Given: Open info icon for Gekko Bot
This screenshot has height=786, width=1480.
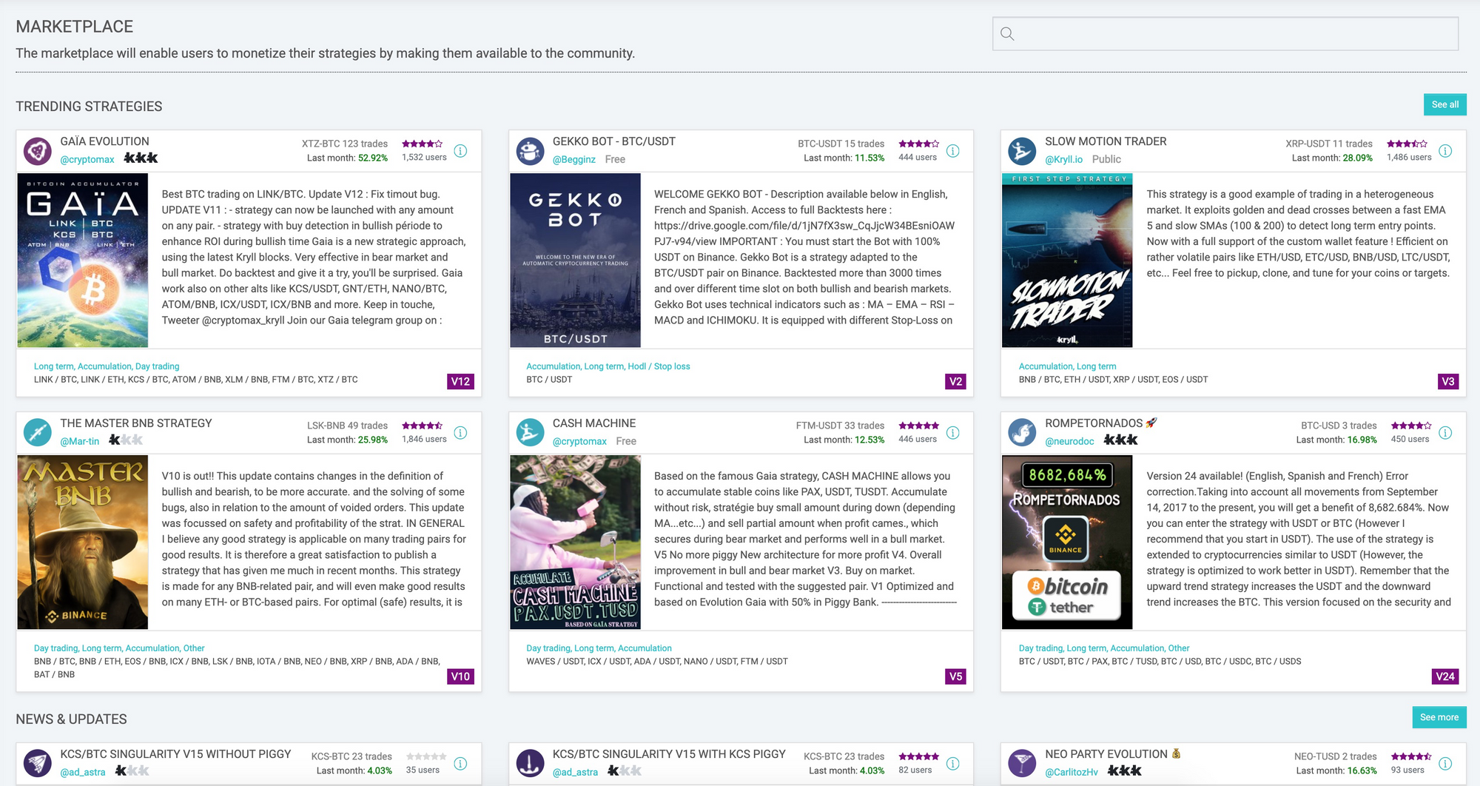Looking at the screenshot, I should coord(953,151).
